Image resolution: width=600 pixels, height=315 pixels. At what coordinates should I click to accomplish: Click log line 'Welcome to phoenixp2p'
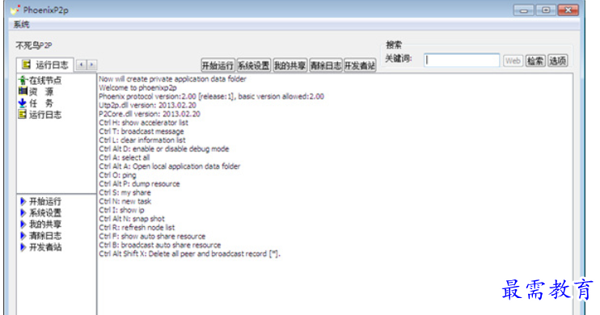[137, 87]
